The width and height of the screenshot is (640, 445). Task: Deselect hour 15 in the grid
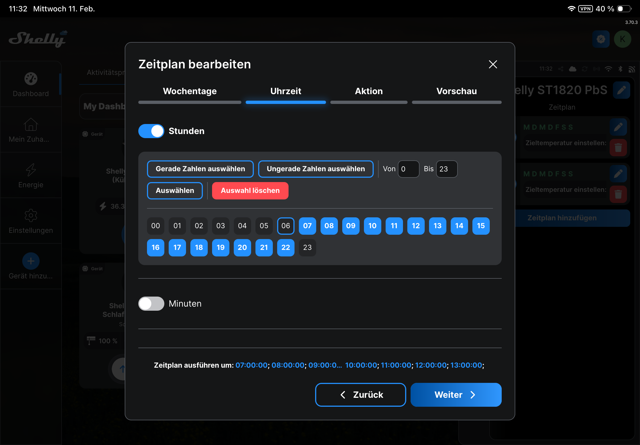[x=481, y=225]
